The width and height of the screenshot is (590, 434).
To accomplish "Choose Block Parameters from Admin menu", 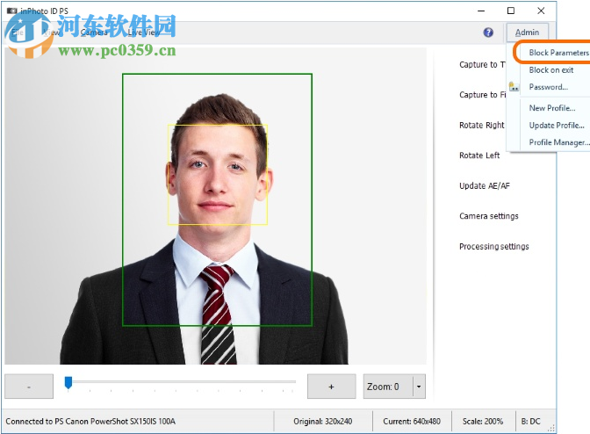I will coord(558,53).
